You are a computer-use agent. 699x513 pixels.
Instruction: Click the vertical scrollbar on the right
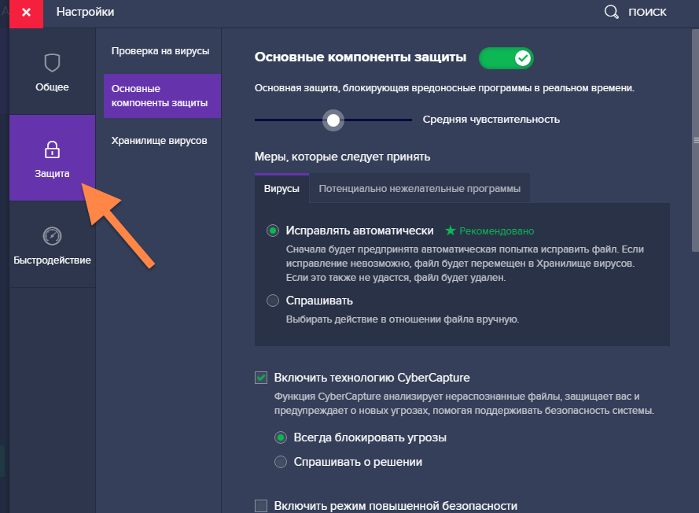click(695, 141)
